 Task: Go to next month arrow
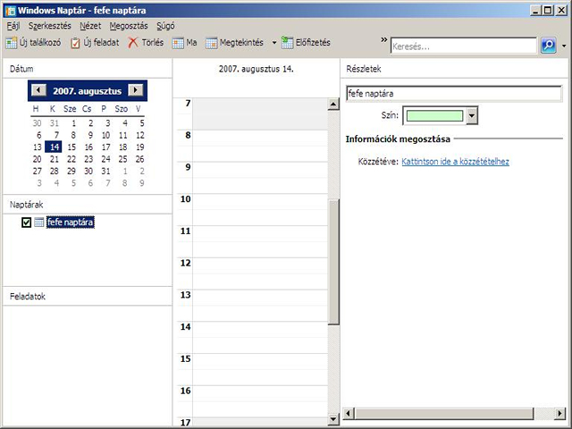pyautogui.click(x=135, y=90)
